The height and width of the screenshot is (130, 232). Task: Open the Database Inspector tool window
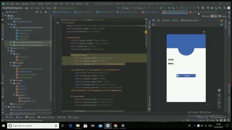pos(46,117)
